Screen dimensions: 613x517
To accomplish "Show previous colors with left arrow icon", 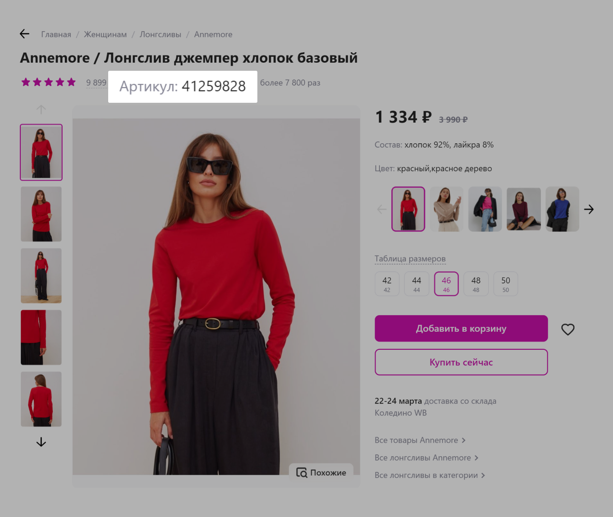I will coord(381,209).
